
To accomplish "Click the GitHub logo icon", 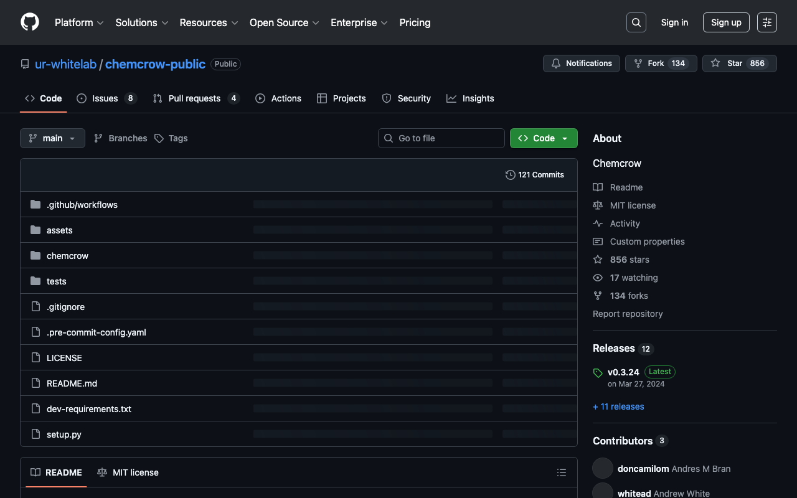I will 30,22.
